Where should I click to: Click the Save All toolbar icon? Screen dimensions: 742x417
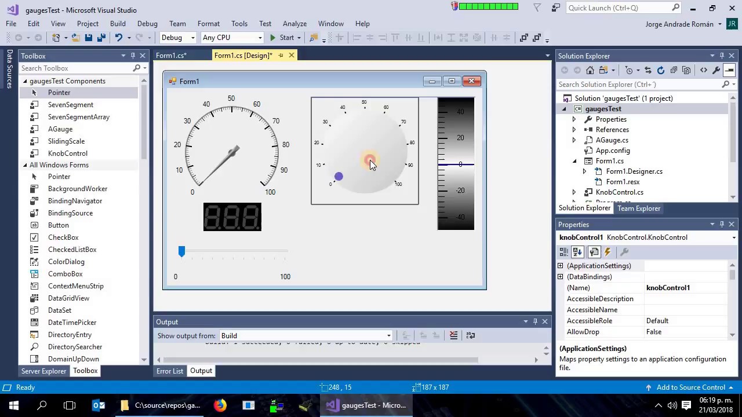pyautogui.click(x=101, y=38)
